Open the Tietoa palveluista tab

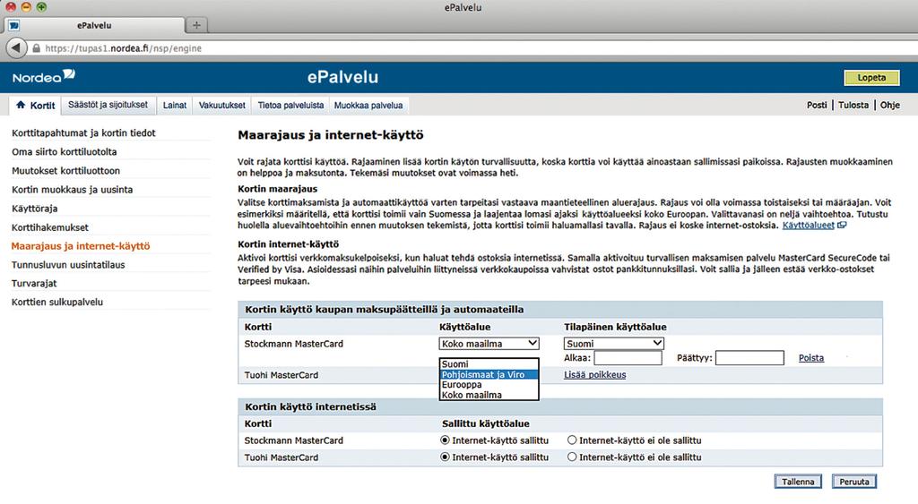point(290,106)
